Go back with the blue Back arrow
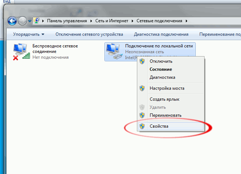The width and height of the screenshot is (241, 174). [12, 21]
